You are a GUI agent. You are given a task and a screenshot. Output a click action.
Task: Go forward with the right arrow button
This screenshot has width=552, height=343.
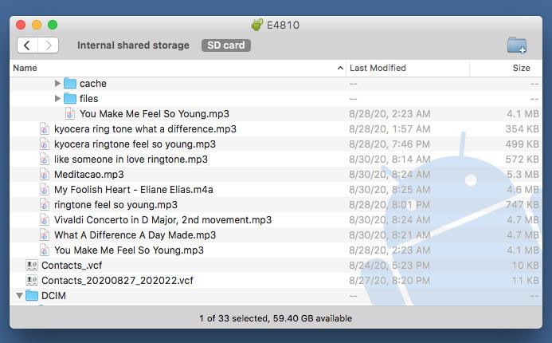(49, 45)
